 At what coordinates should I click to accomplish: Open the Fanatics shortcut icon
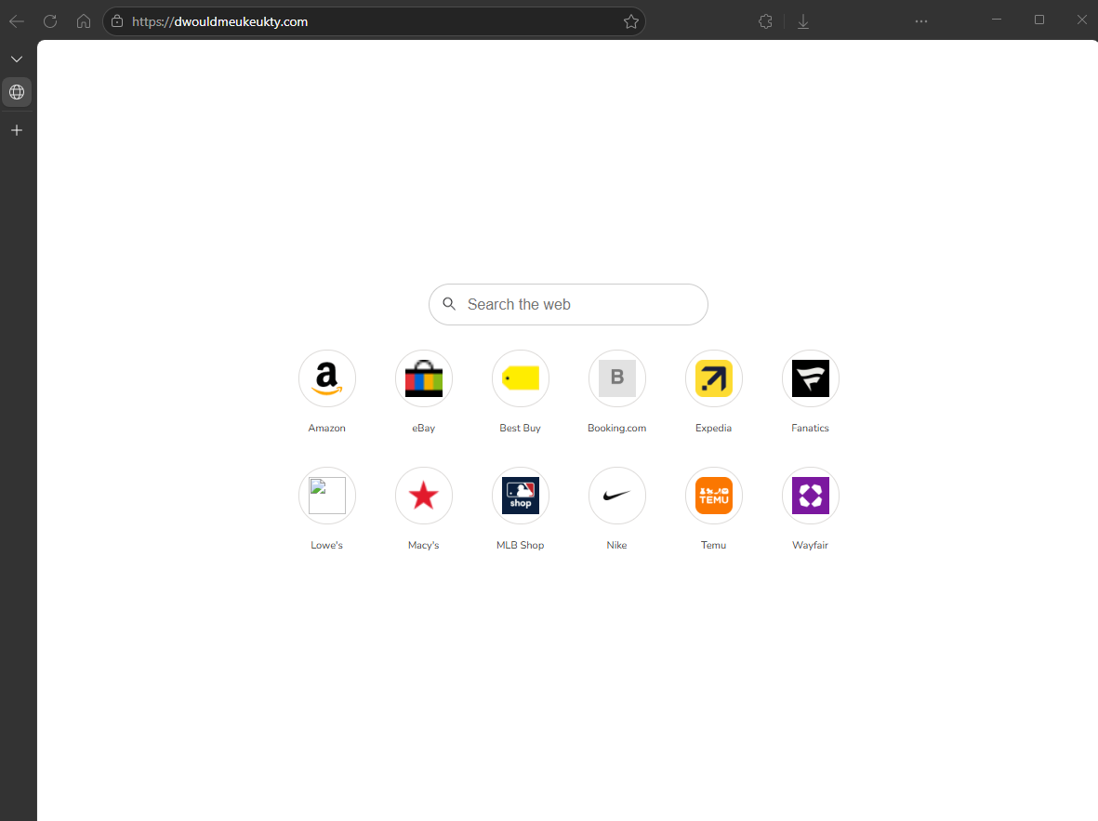810,378
